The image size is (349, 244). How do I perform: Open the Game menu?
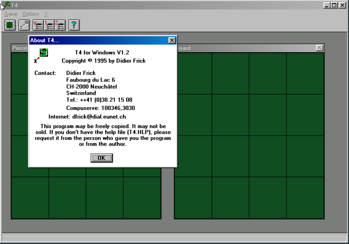11,14
